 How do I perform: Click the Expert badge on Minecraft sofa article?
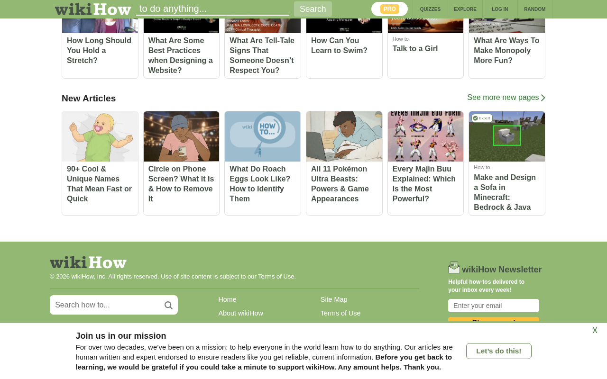(482, 118)
